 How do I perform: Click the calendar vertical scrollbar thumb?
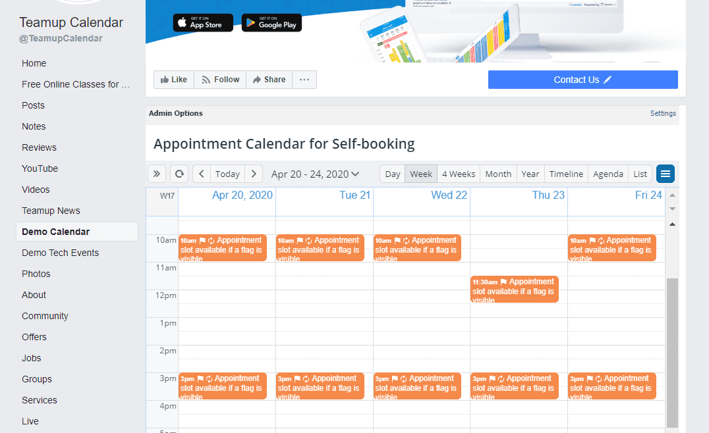672,352
